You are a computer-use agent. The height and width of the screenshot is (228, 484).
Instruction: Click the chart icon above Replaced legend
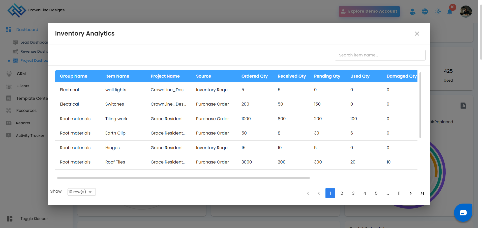[463, 106]
